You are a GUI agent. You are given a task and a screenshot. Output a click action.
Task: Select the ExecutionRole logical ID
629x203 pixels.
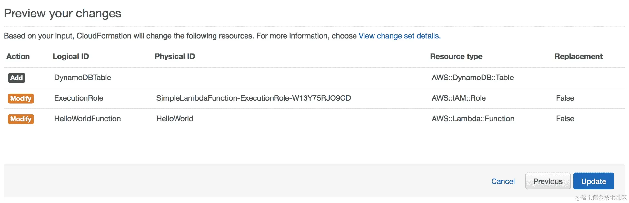(79, 98)
